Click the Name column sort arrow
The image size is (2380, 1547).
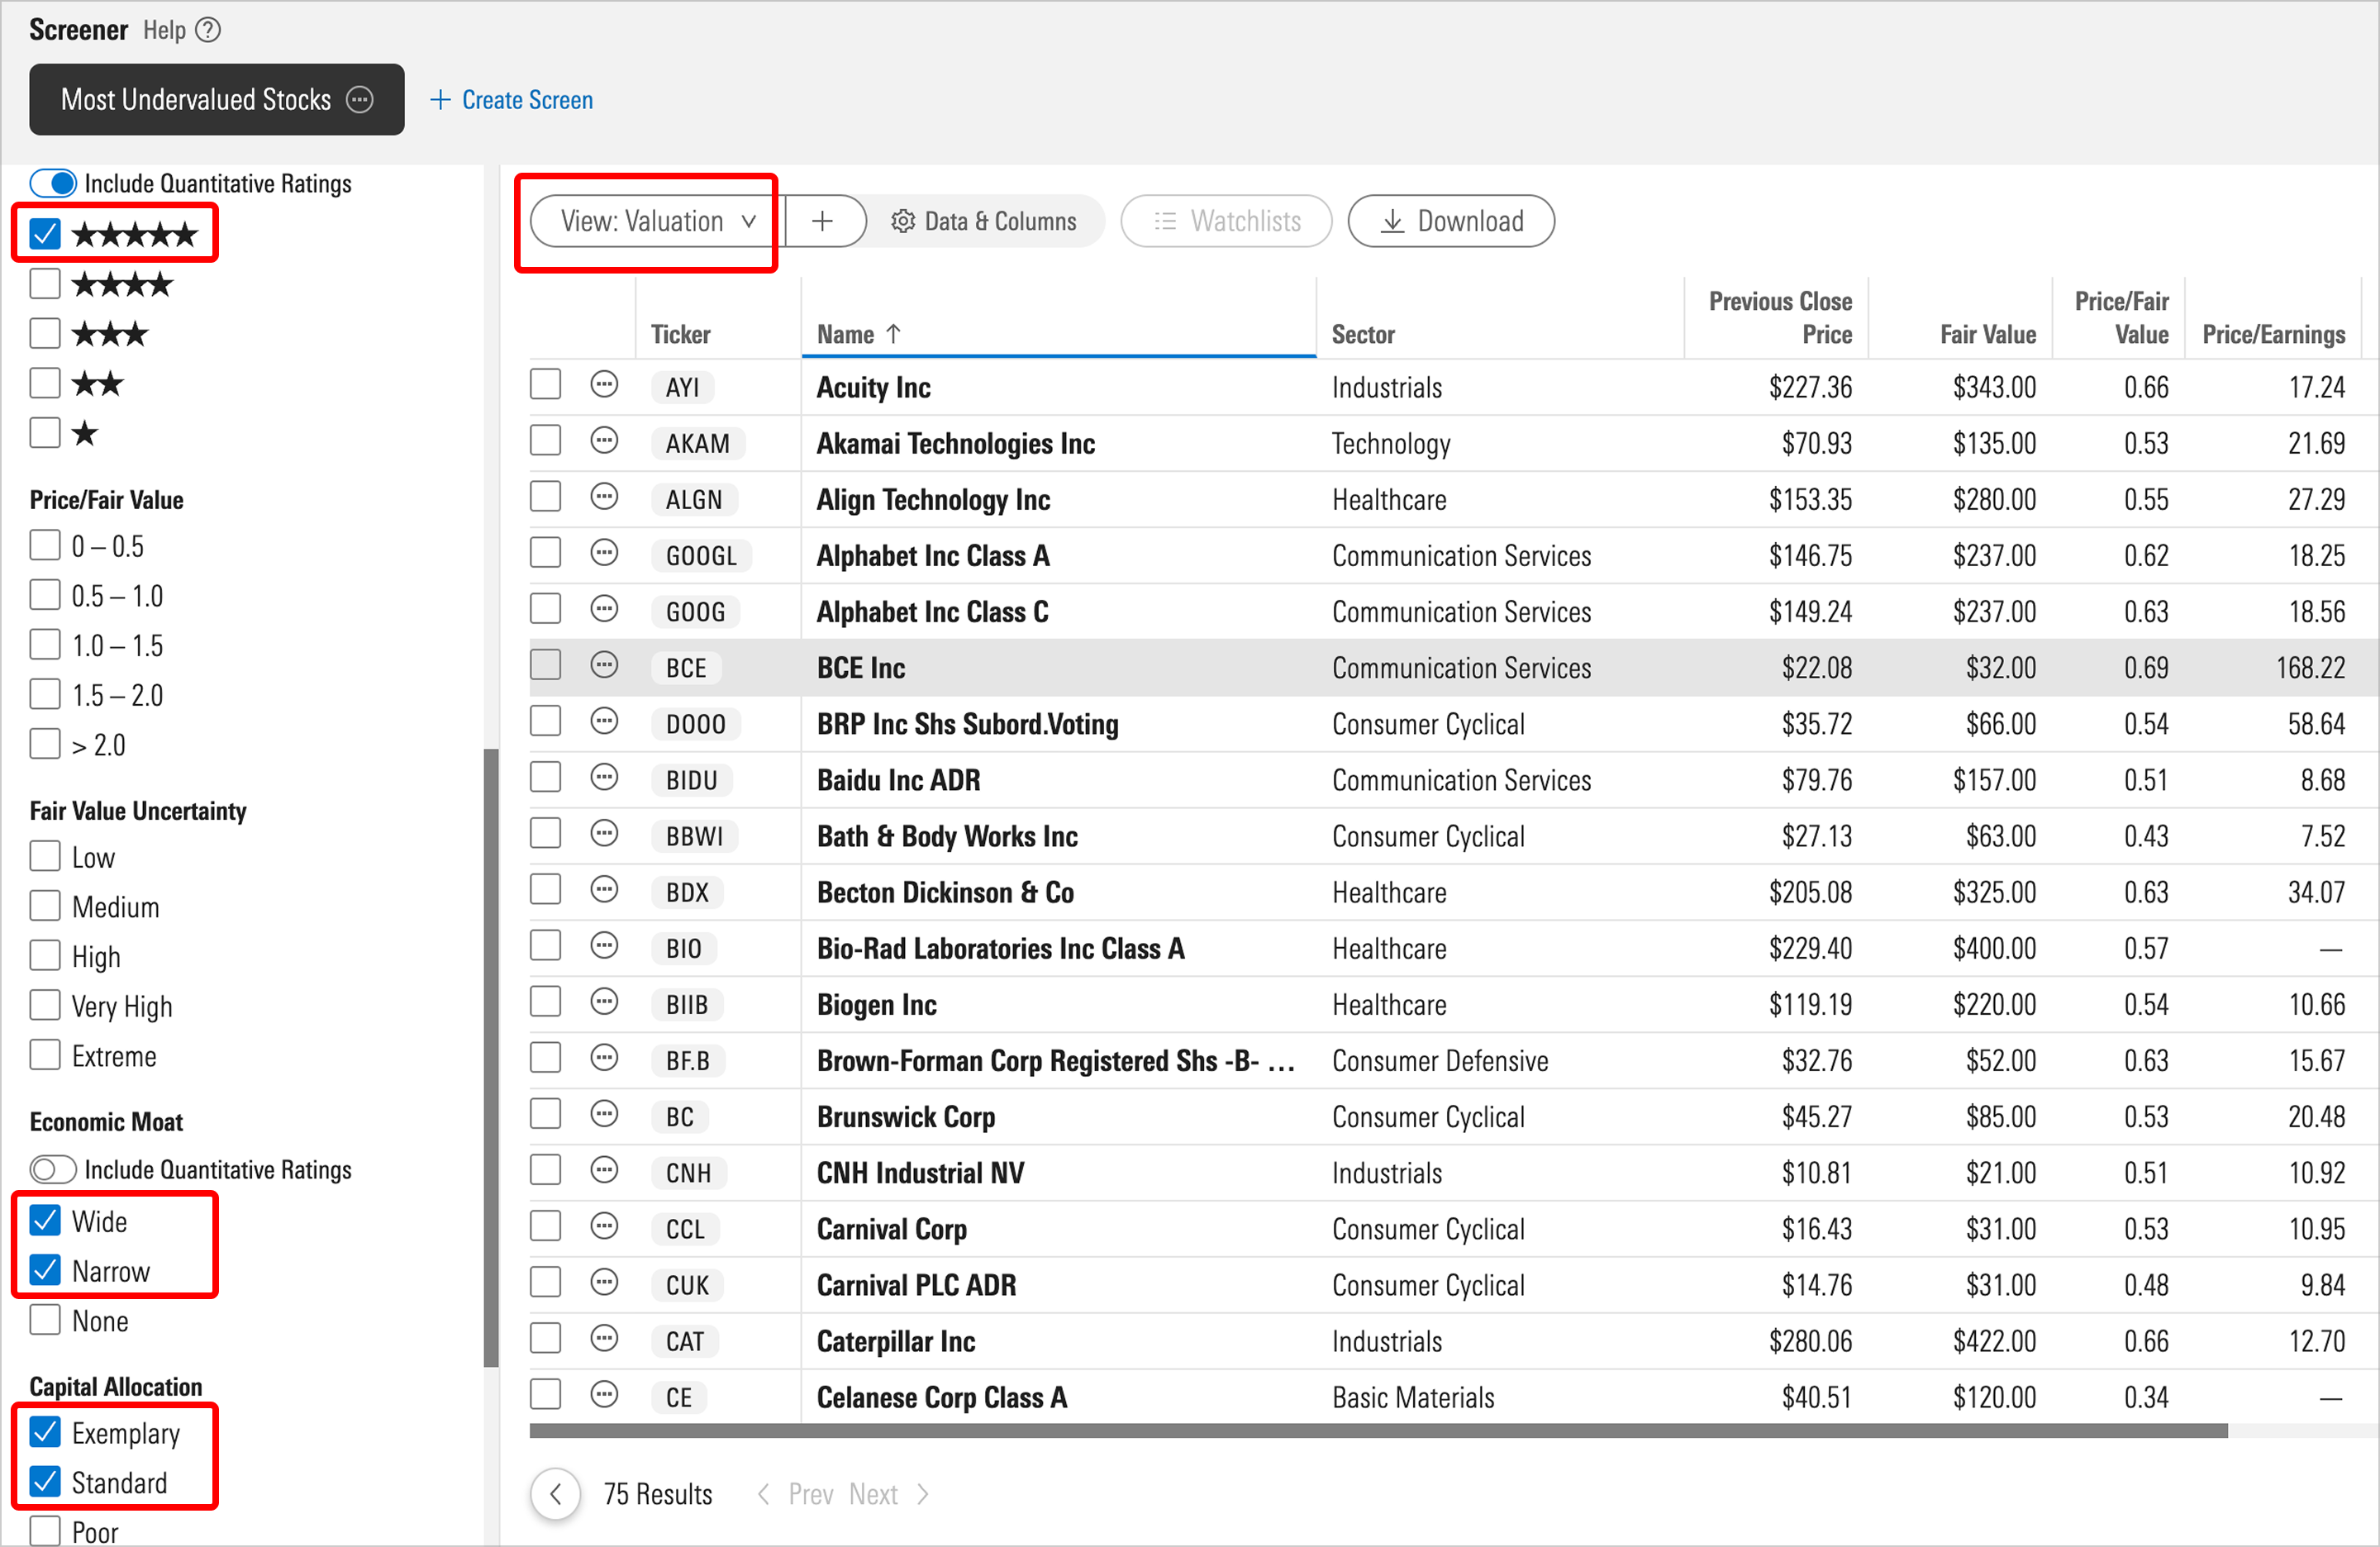(894, 334)
